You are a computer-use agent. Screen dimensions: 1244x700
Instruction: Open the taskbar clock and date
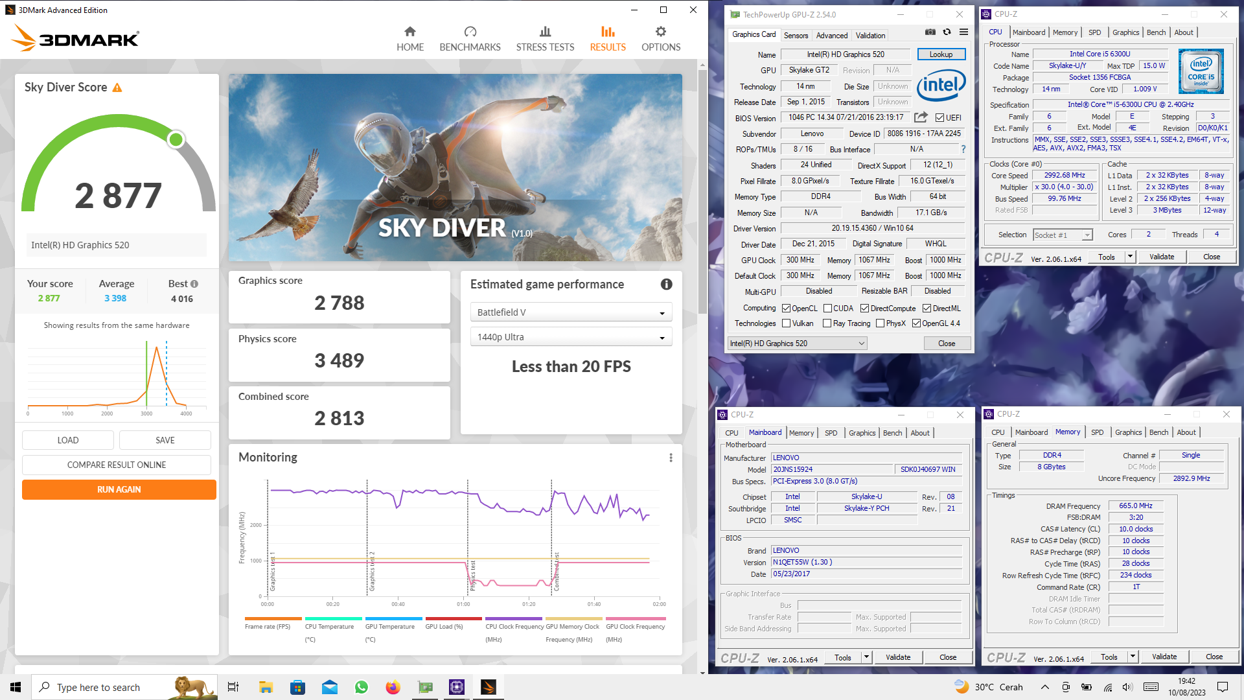click(1186, 687)
